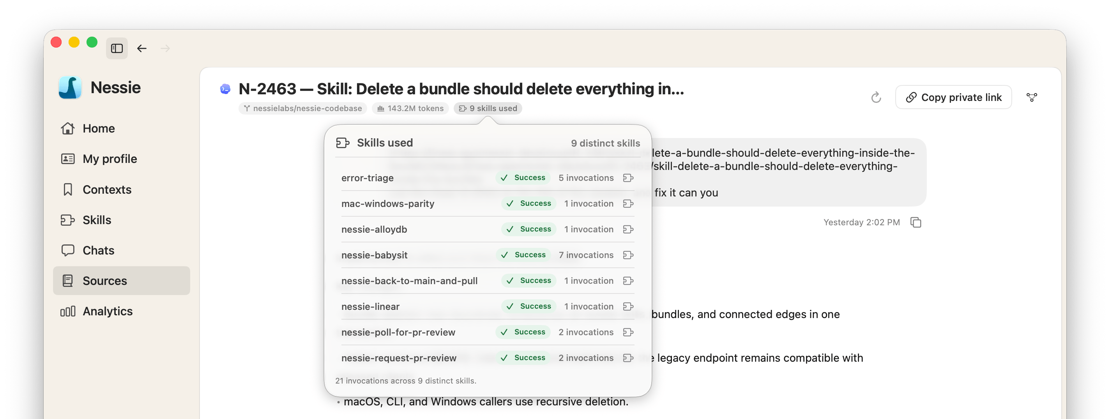Click the session status icon beside N-2463

coord(225,89)
